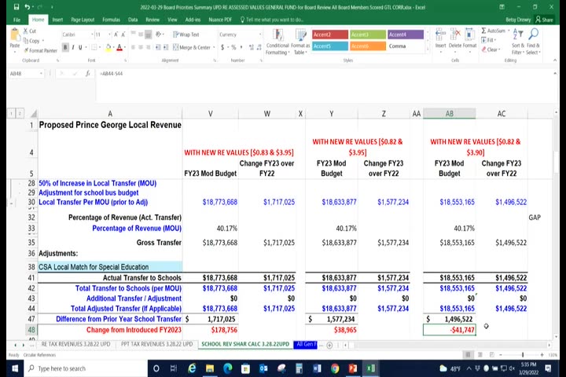Click the zoom slider in status bar
This screenshot has width=566, height=377.
[x=522, y=355]
